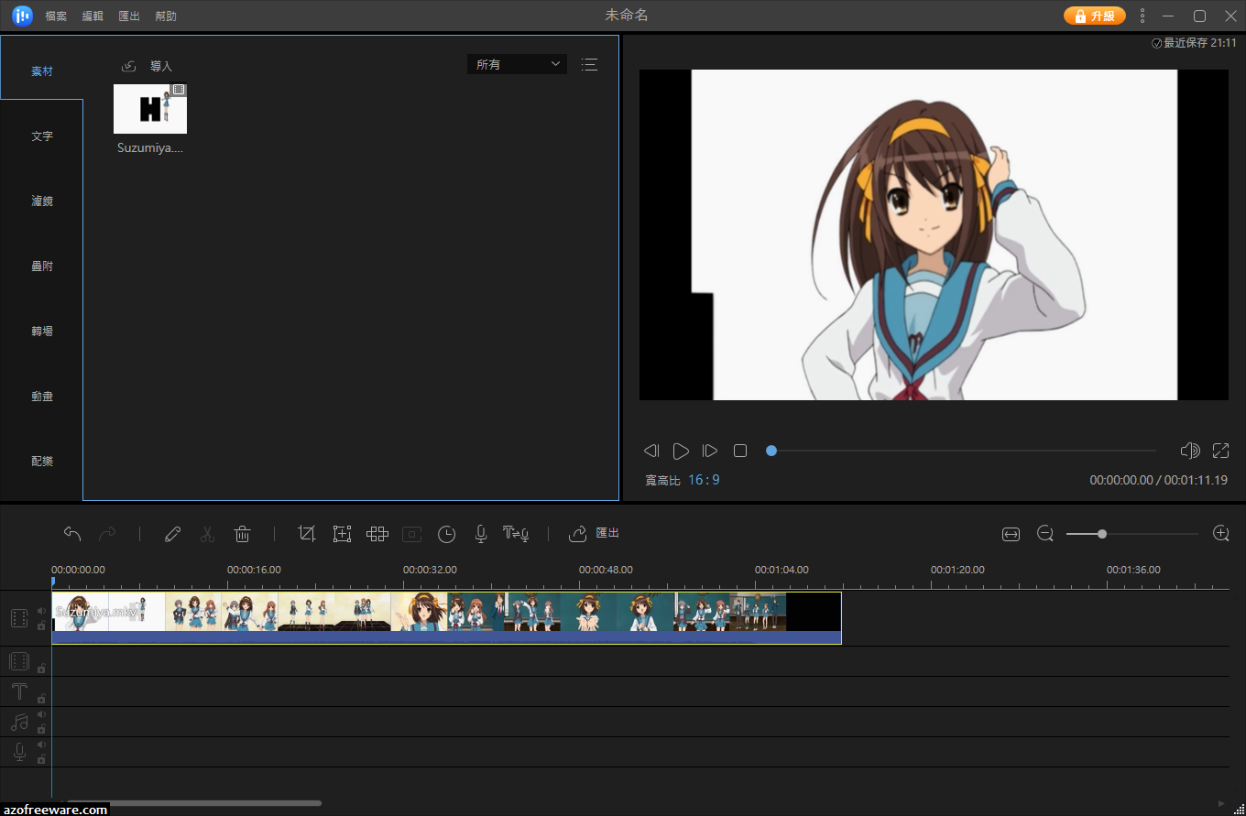This screenshot has height=816, width=1246.
Task: Lock the text track
Action: (x=41, y=699)
